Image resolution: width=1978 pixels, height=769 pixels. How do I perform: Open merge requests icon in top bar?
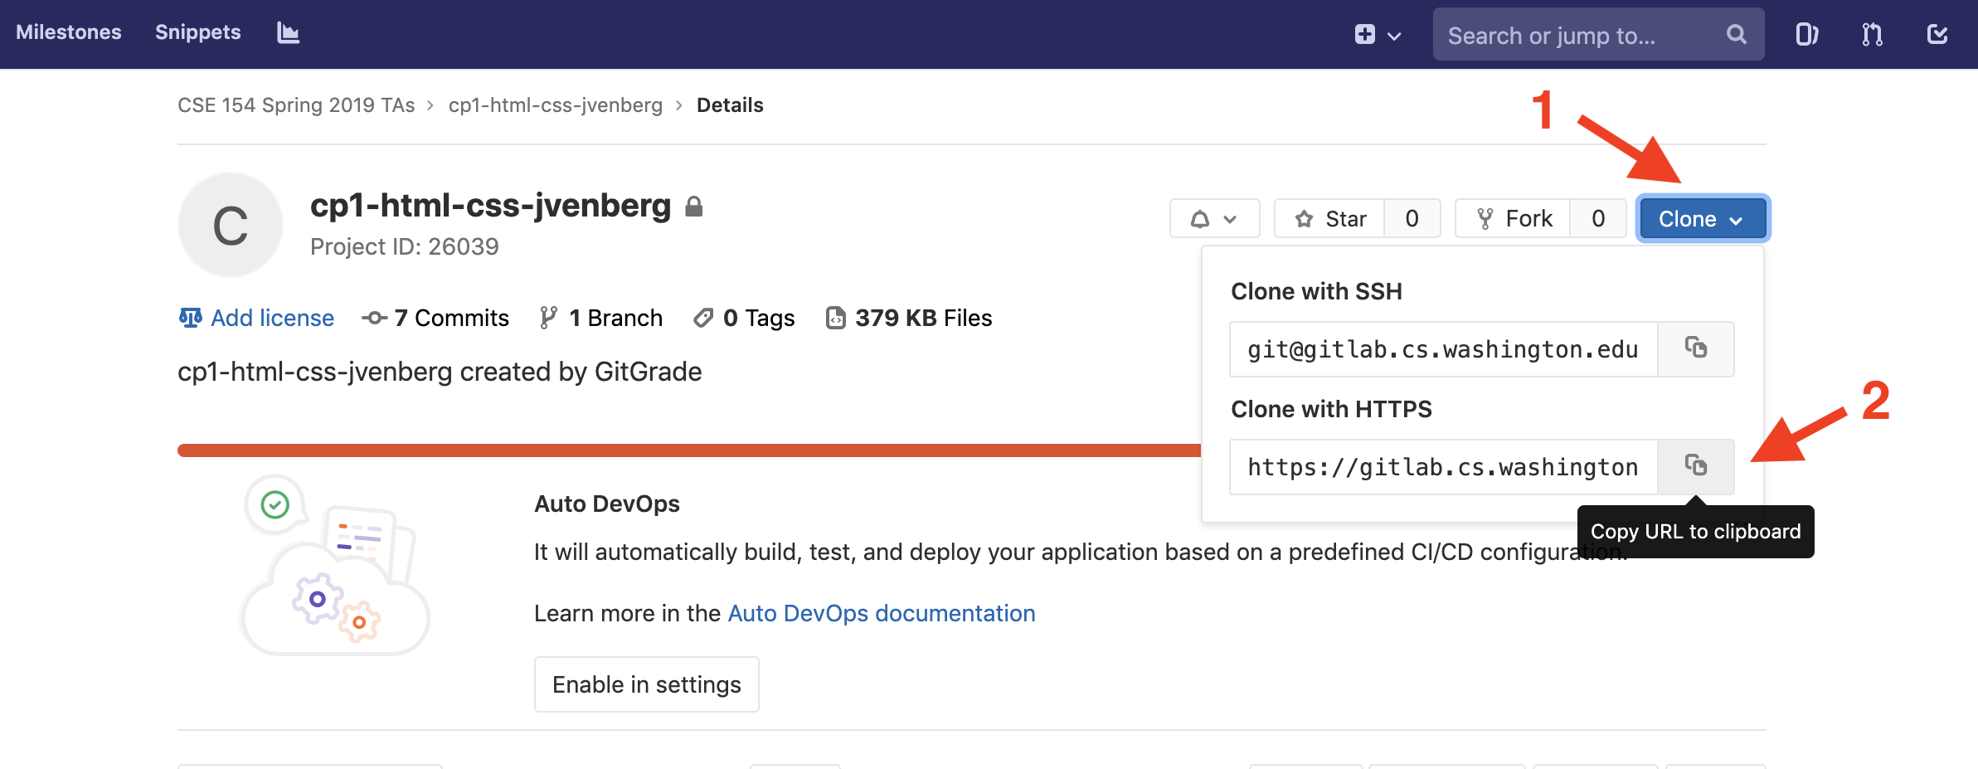[x=1872, y=34]
